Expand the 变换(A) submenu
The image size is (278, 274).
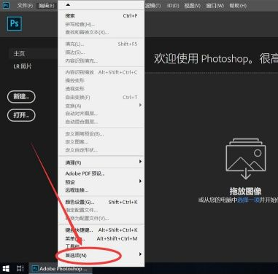101,106
